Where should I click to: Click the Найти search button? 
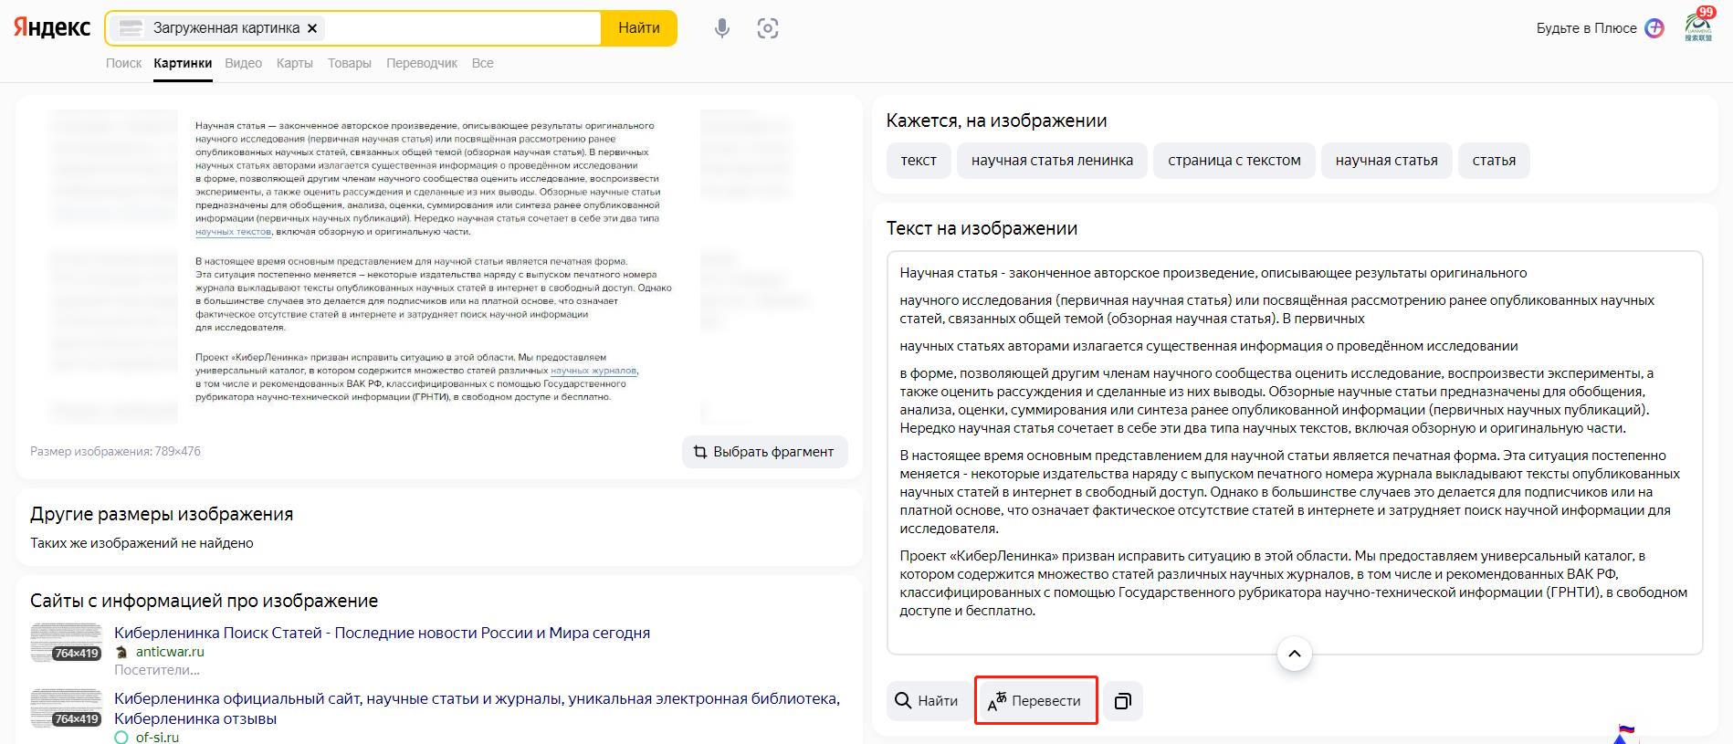click(x=639, y=28)
